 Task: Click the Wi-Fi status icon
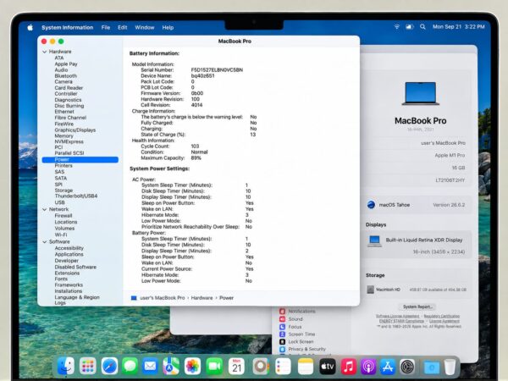[x=397, y=27]
